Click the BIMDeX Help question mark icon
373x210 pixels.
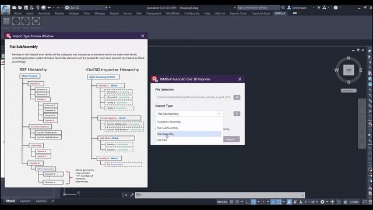[26, 22]
